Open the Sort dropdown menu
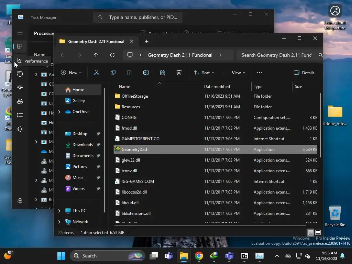 pos(204,73)
